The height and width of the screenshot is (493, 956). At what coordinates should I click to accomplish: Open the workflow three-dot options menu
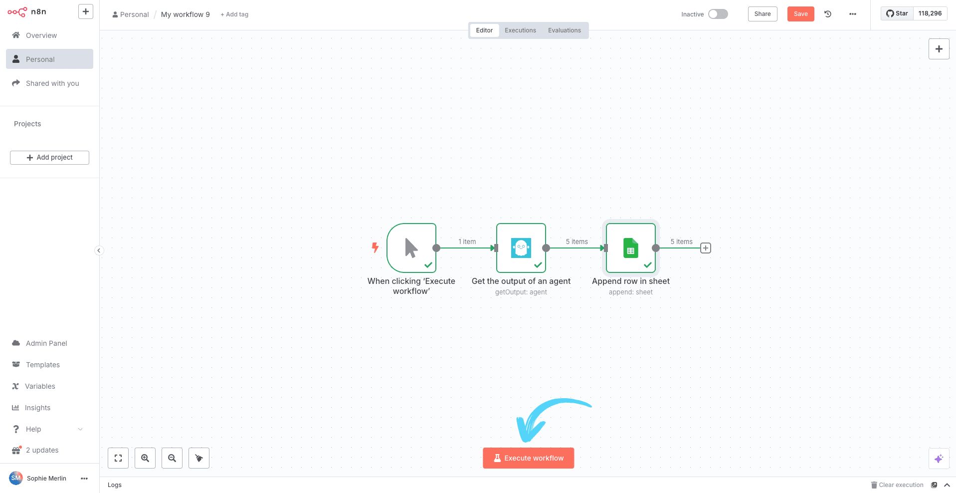tap(853, 14)
